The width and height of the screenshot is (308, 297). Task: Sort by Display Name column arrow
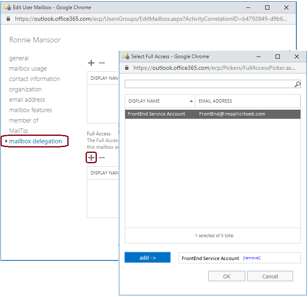tap(191, 101)
